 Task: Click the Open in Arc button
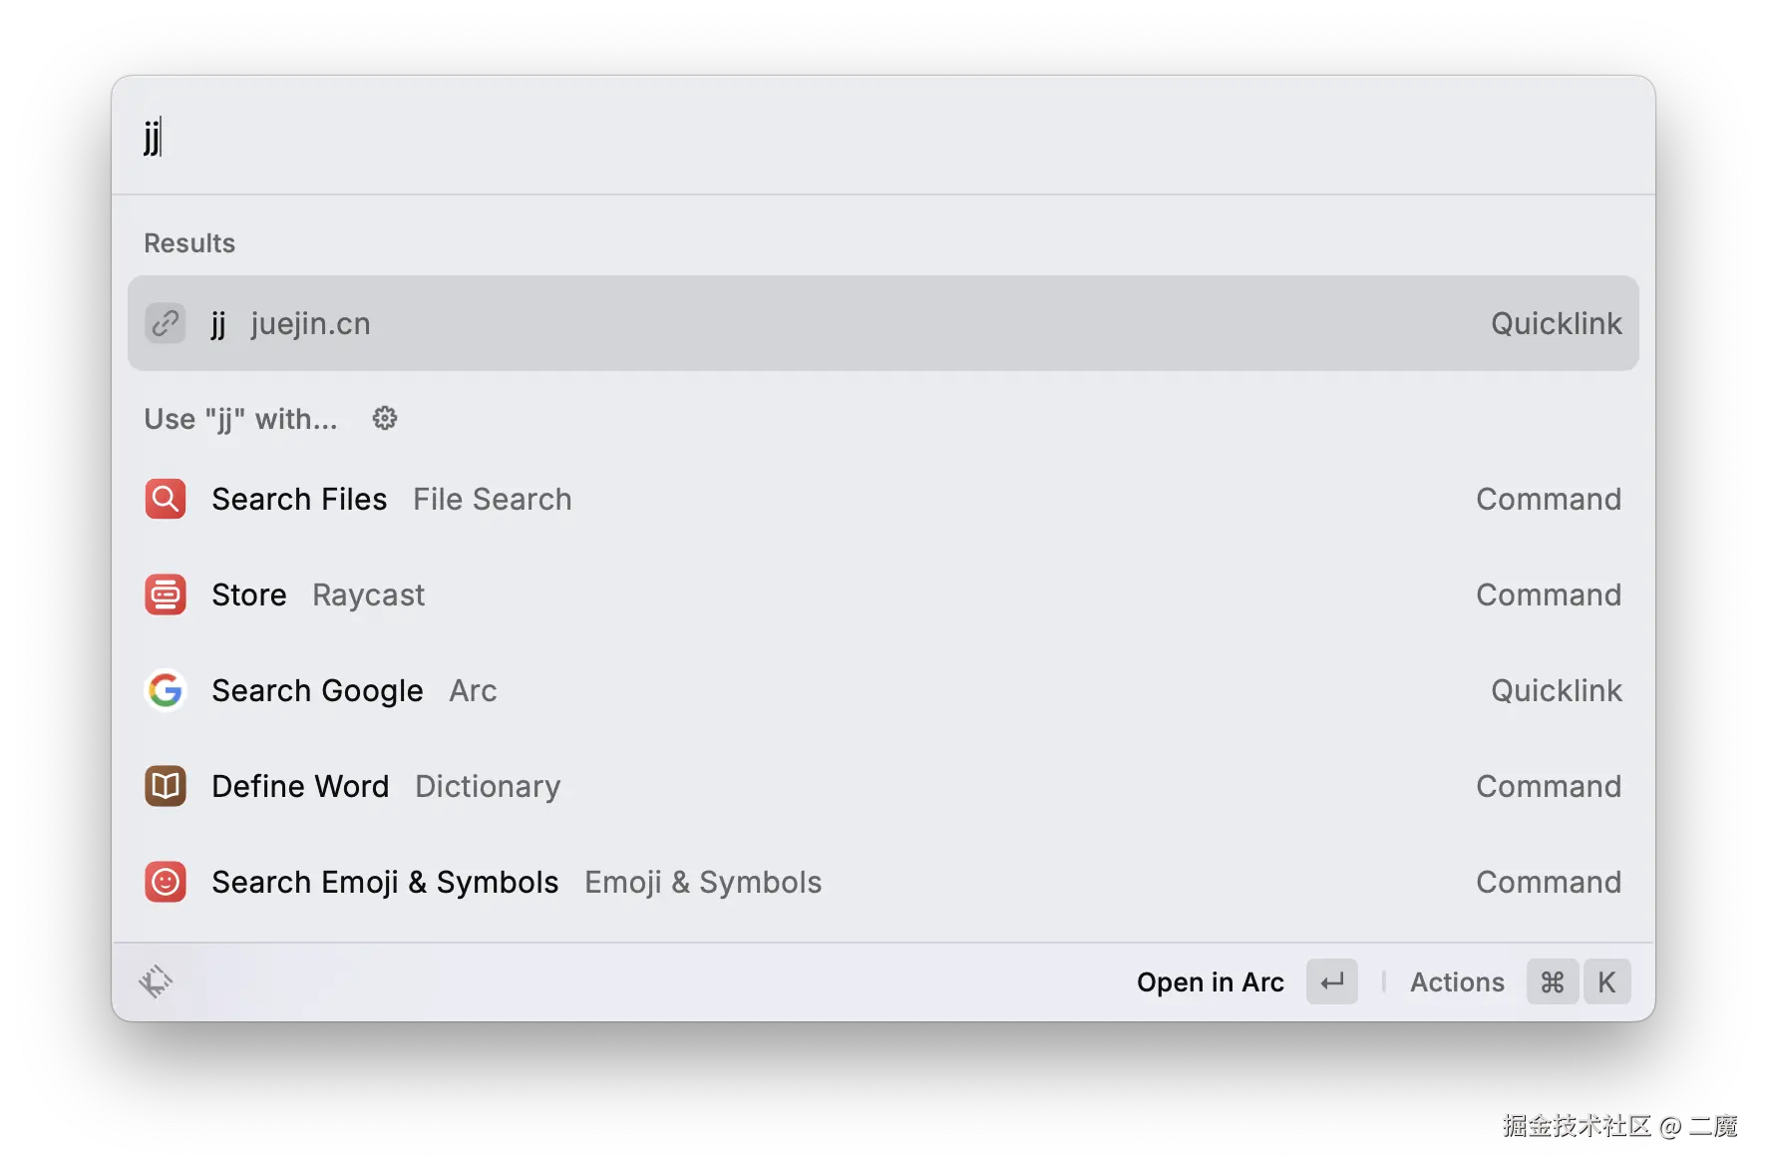(1246, 981)
